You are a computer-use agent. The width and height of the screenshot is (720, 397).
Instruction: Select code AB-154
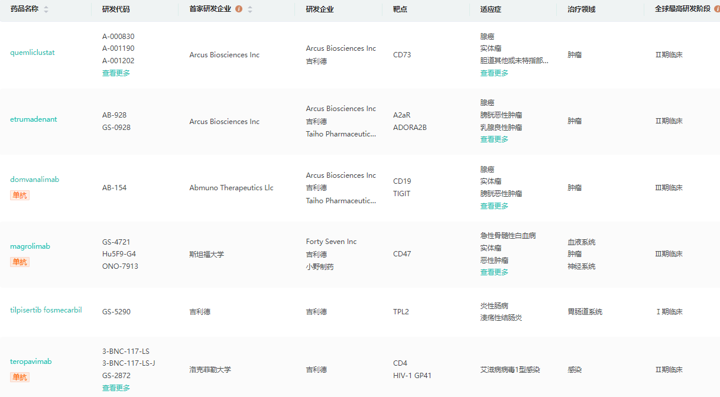tap(115, 188)
